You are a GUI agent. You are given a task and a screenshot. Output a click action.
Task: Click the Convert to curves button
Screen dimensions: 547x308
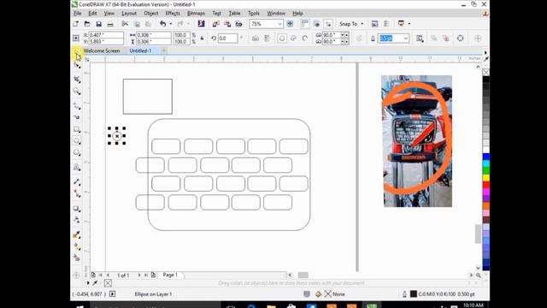tap(461, 38)
